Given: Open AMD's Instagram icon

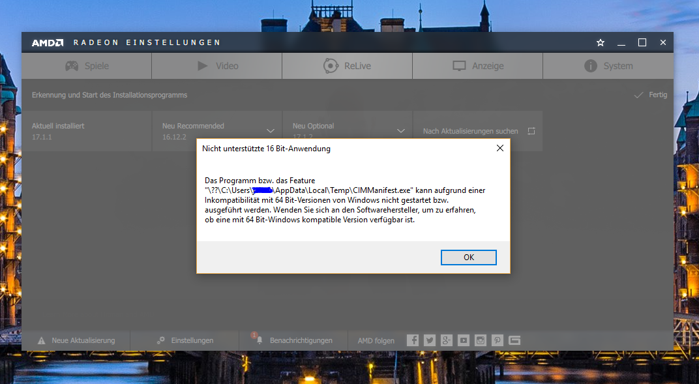Looking at the screenshot, I should (x=480, y=340).
